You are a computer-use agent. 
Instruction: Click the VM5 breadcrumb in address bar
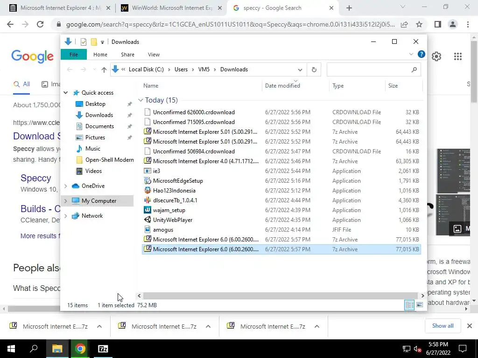coord(204,69)
